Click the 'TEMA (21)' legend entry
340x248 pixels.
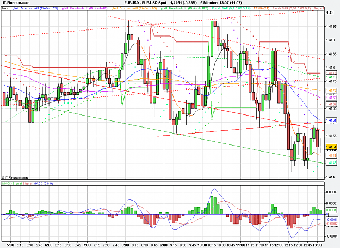[261, 8]
